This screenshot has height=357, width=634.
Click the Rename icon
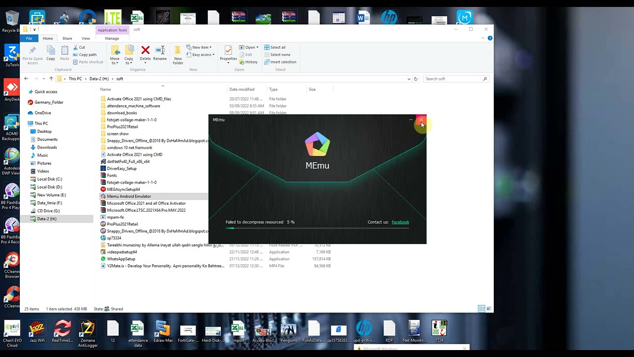click(x=160, y=54)
